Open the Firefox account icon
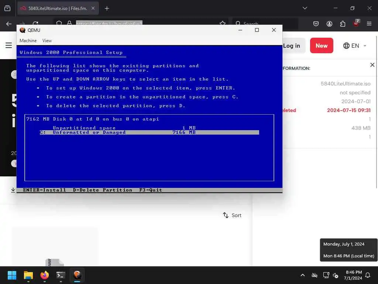378x284 pixels. click(x=329, y=24)
